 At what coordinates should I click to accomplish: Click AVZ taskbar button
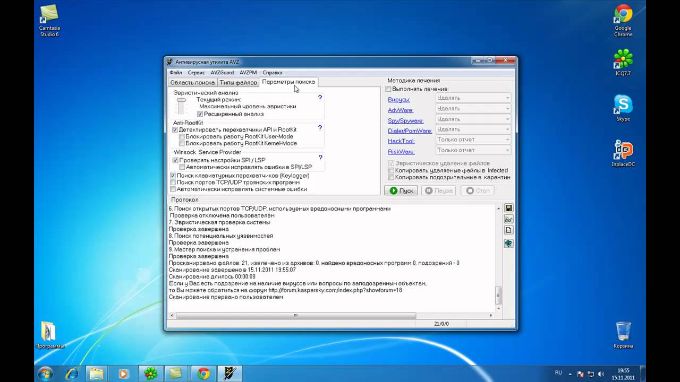tap(229, 374)
